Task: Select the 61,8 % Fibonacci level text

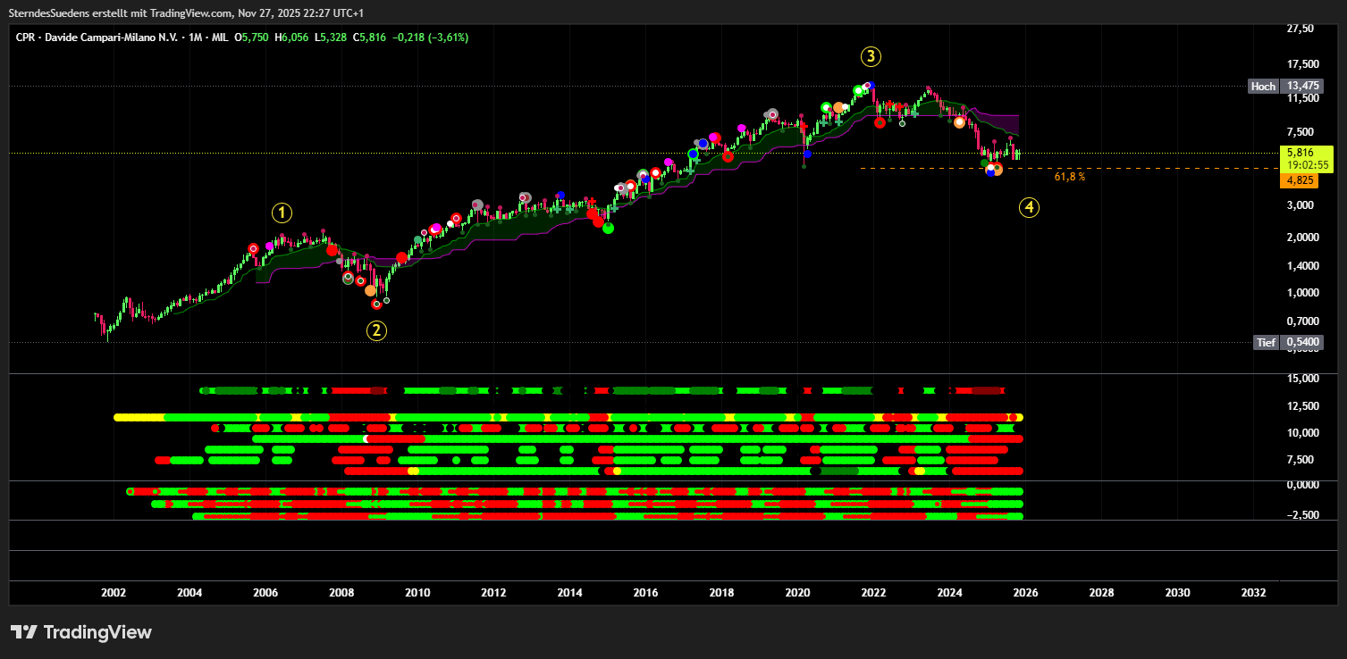Action: [x=1069, y=177]
